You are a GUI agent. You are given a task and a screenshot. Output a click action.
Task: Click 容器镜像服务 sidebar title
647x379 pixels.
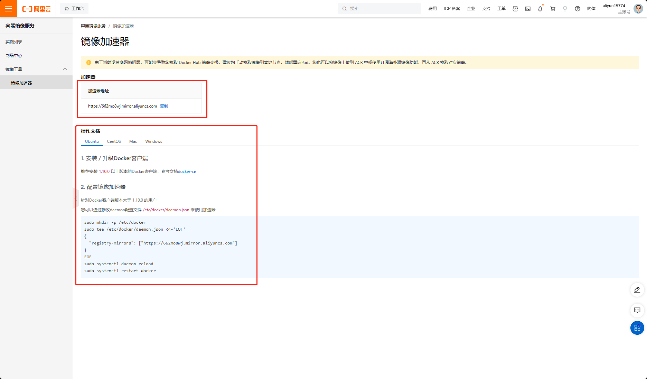coord(20,26)
